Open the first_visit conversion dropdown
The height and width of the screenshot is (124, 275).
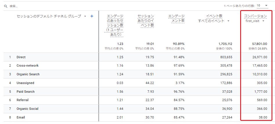click(263, 21)
